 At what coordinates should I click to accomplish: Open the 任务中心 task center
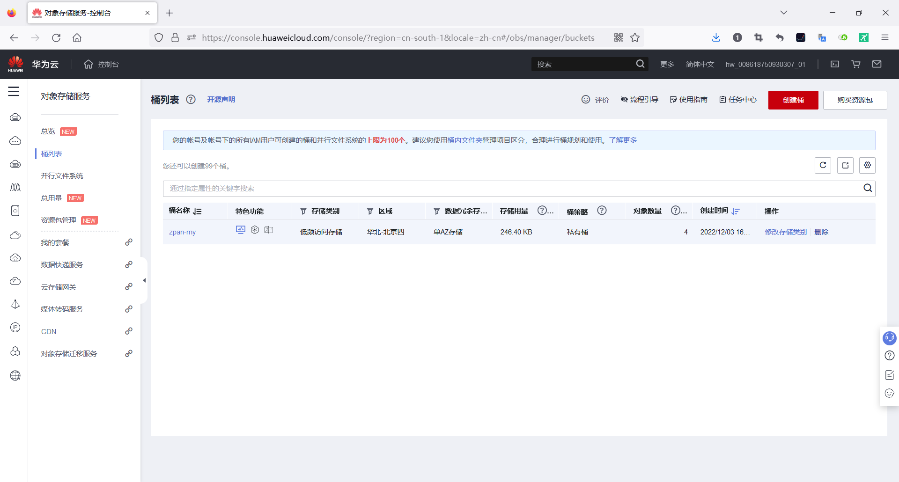pos(738,100)
